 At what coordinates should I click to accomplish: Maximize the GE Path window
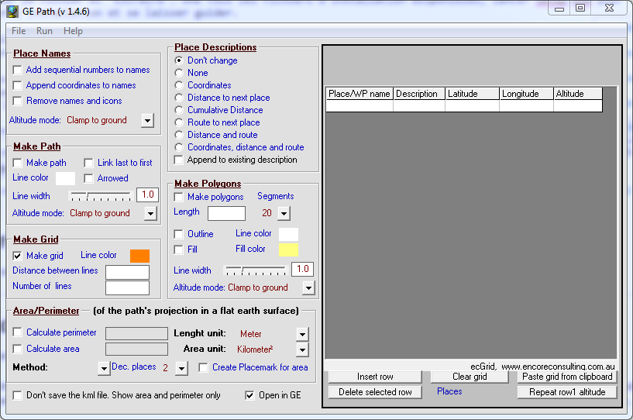point(580,9)
